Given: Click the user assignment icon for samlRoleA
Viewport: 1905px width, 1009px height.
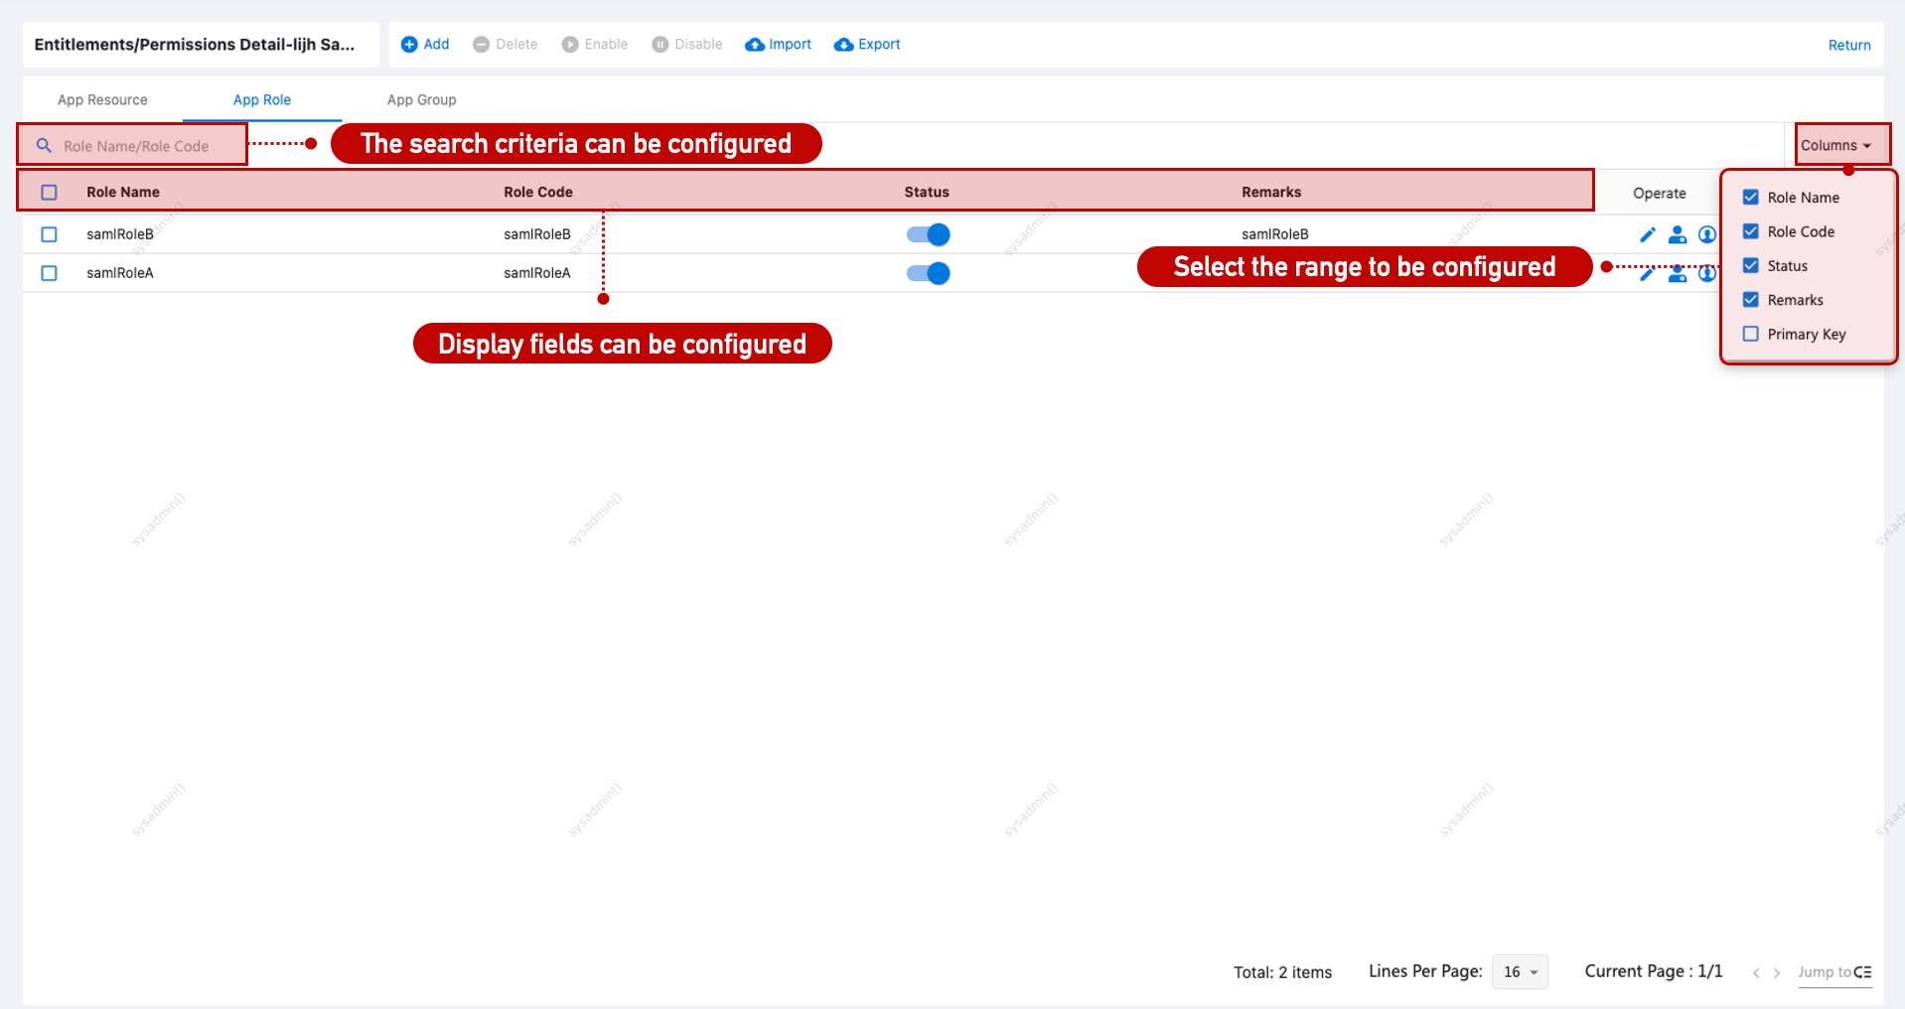Looking at the screenshot, I should 1678,274.
